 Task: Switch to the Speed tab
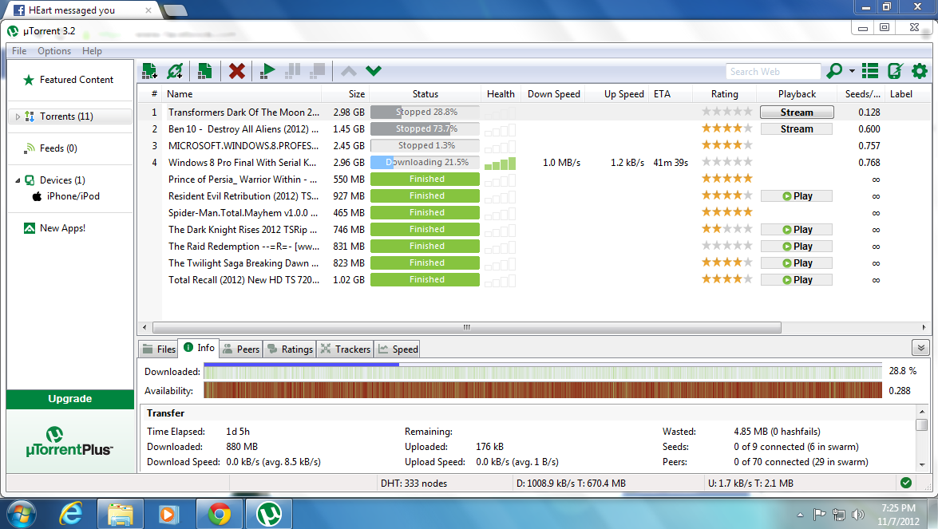398,349
